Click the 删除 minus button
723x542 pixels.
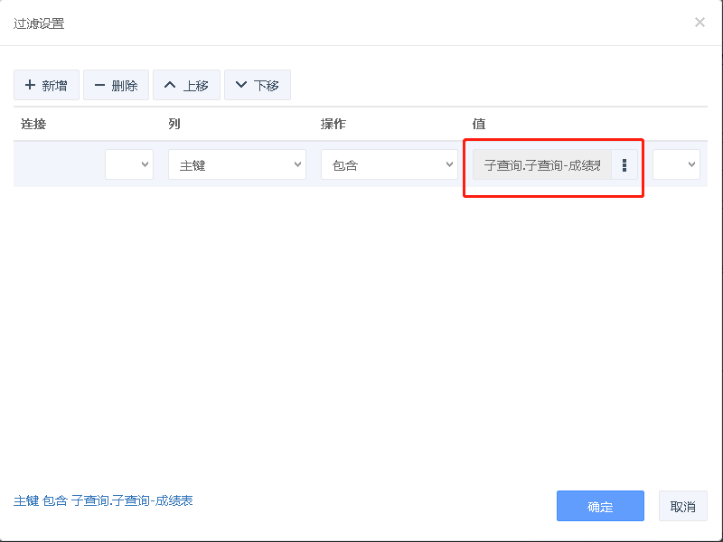(x=116, y=85)
